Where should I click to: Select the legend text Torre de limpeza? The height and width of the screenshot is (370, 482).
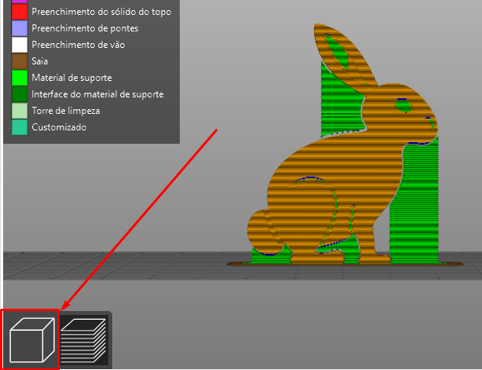coord(65,111)
